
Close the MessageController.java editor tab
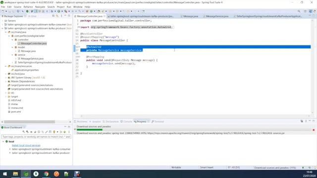coord(105,16)
